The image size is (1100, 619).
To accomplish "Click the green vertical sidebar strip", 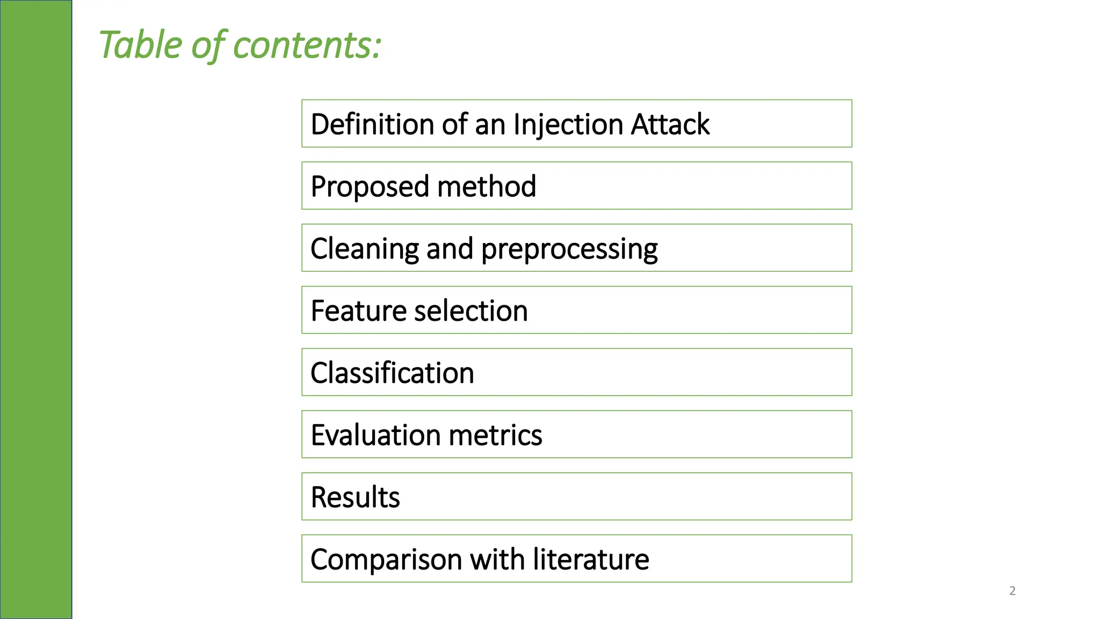I will pyautogui.click(x=36, y=309).
